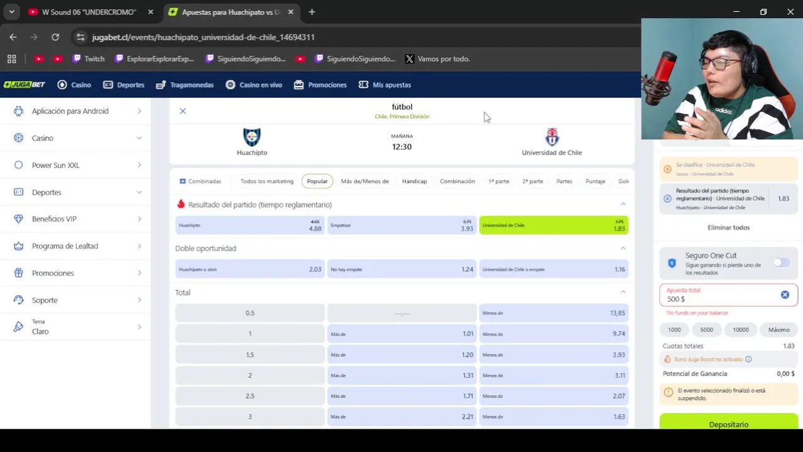Open Promociones in top navigation
The height and width of the screenshot is (452, 803).
[x=320, y=85]
